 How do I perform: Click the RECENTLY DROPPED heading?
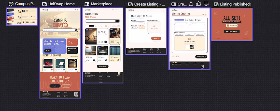[x=52, y=55]
